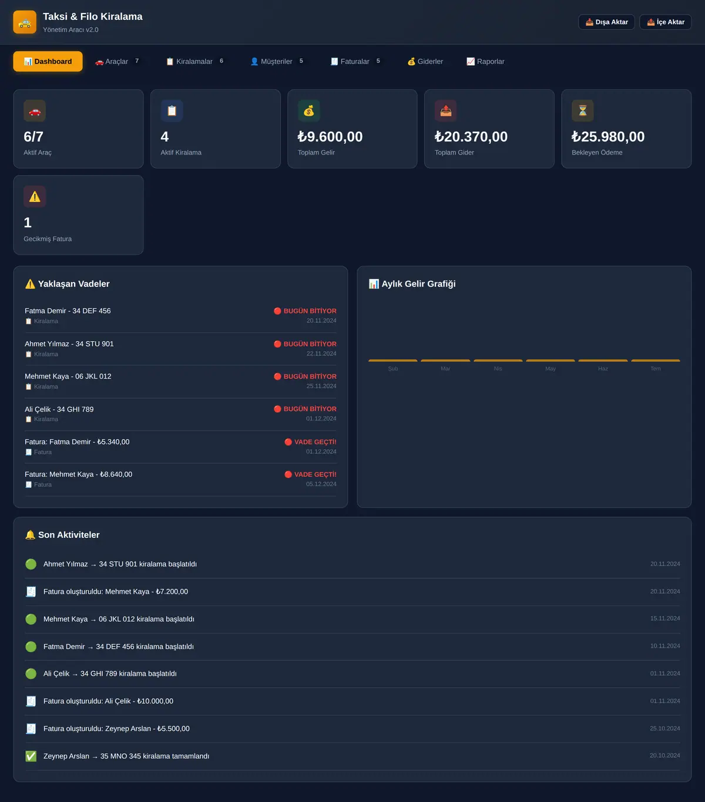Click the bell icon beside Son Aktiviteler
Viewport: 705px width, 802px height.
[x=30, y=535]
